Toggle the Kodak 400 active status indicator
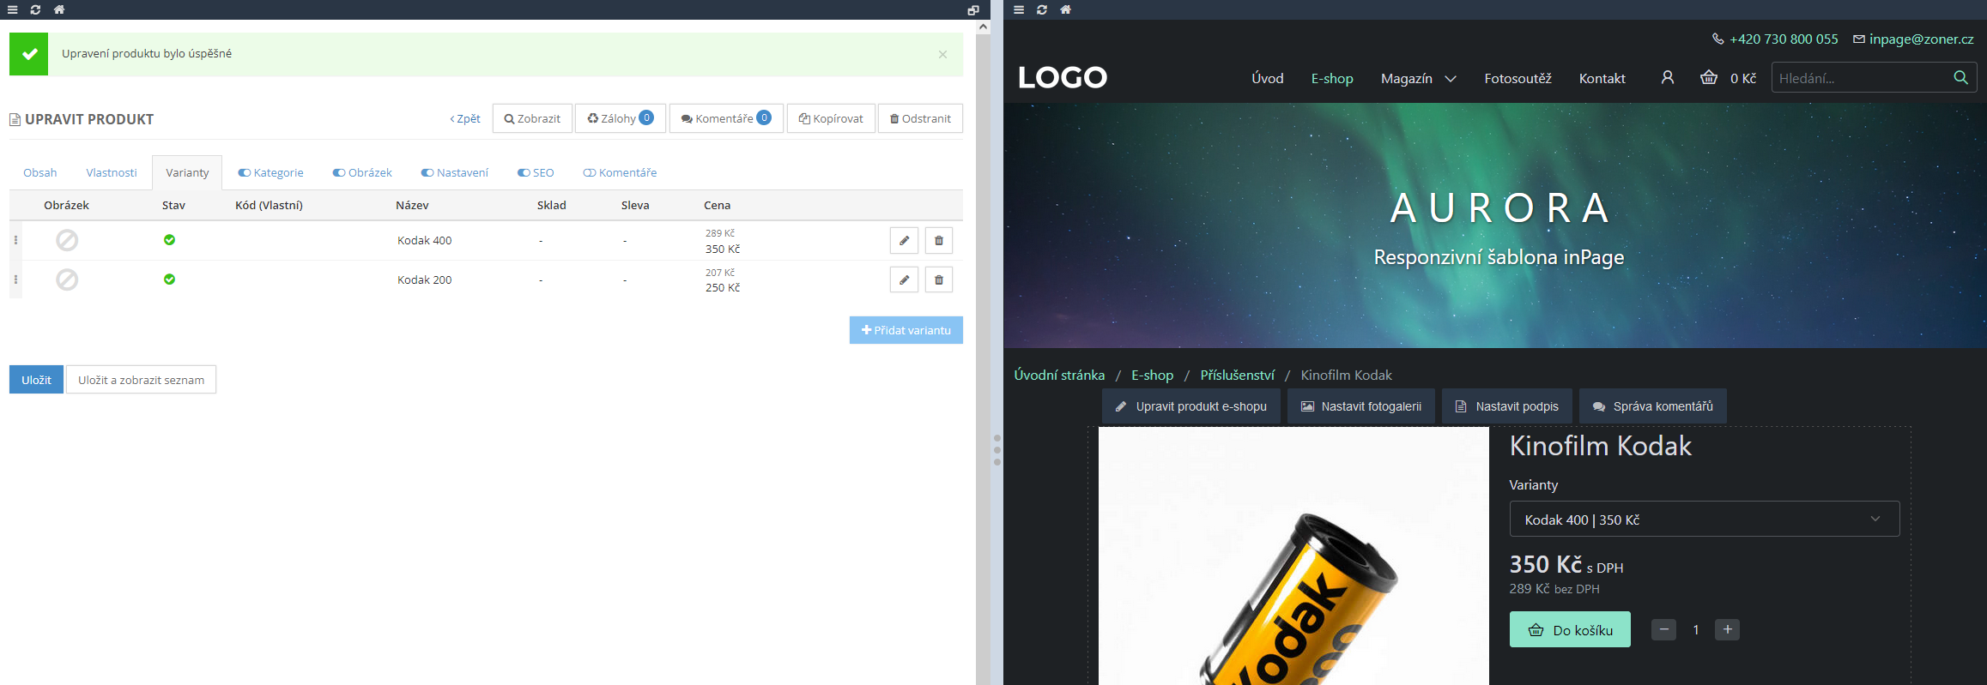The height and width of the screenshot is (685, 1987). tap(169, 240)
